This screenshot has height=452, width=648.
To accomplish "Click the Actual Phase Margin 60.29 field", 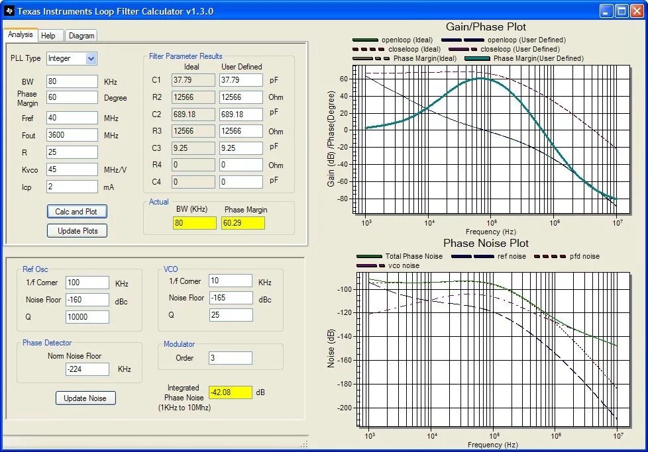I will click(243, 223).
